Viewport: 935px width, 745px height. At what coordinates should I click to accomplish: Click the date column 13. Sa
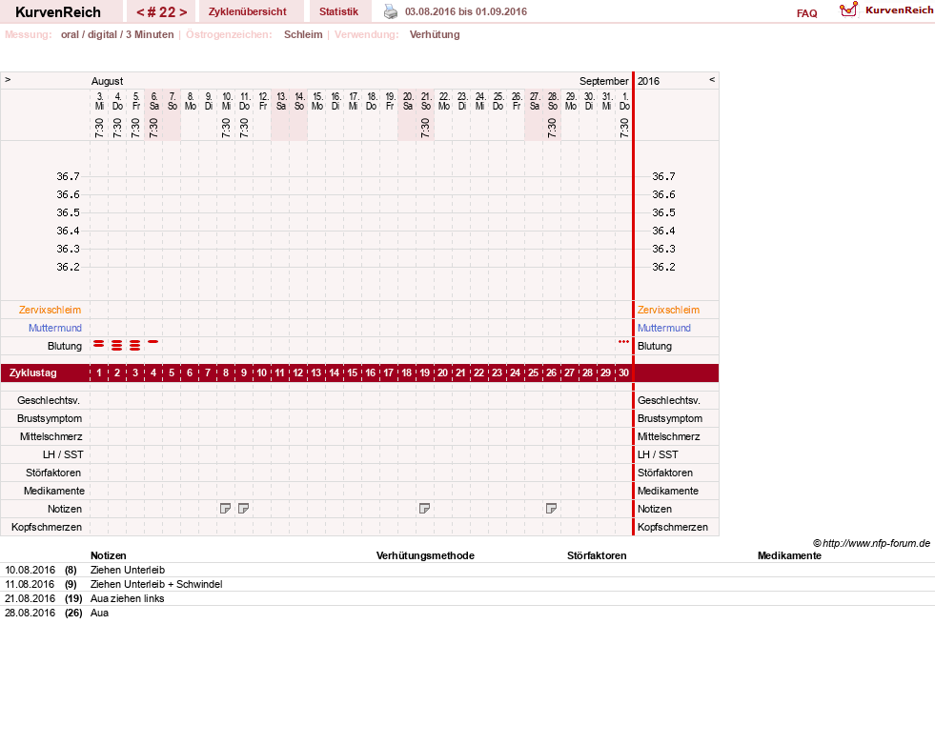[281, 101]
